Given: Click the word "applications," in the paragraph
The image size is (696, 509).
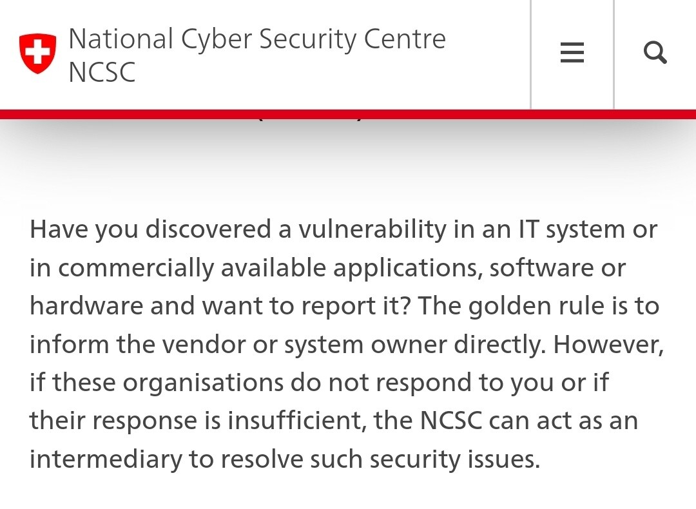Looking at the screenshot, I should coord(407,268).
